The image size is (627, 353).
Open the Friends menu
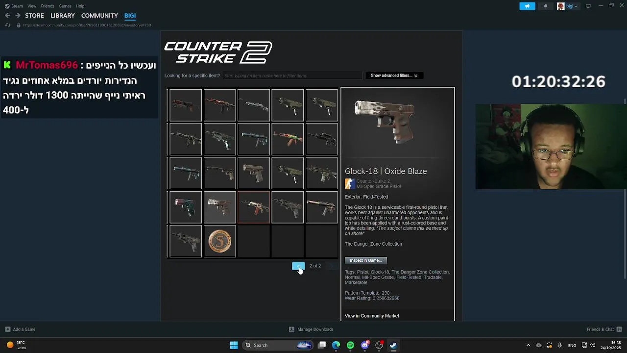[x=48, y=6]
